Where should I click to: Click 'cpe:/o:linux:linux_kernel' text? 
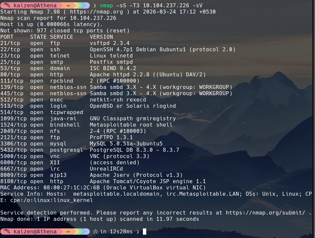pyautogui.click(x=51, y=200)
